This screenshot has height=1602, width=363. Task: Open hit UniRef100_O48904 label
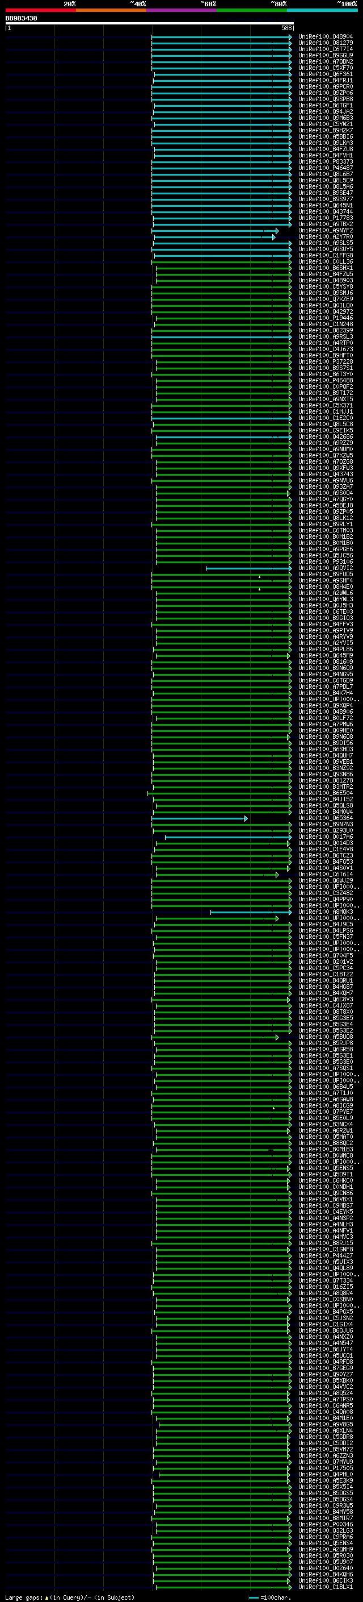[326, 37]
